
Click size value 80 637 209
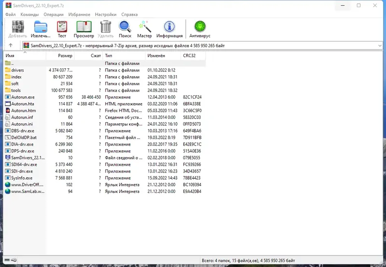(63, 77)
